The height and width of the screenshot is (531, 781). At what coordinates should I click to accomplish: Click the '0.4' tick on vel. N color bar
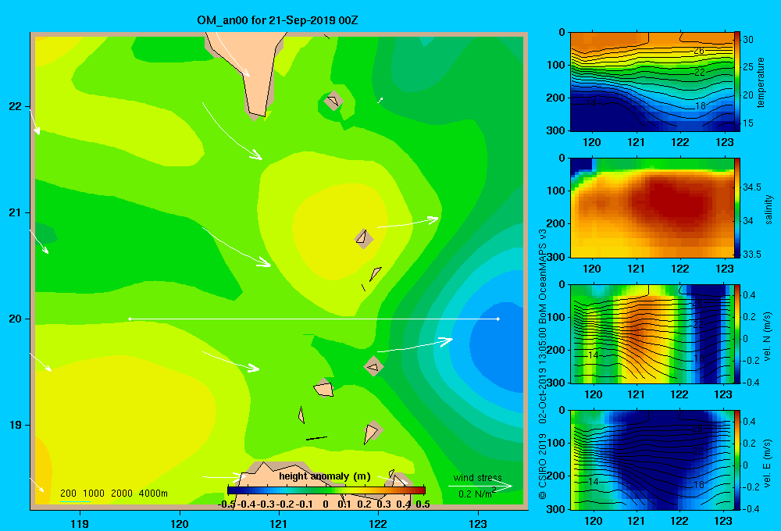pyautogui.click(x=749, y=295)
